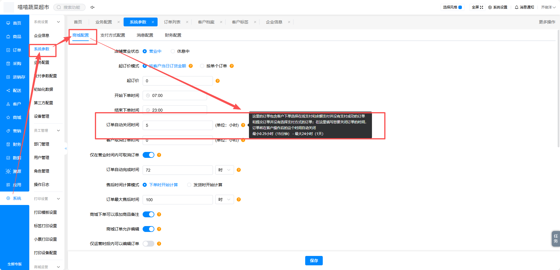Open the 客户档案 page tab

click(206, 22)
